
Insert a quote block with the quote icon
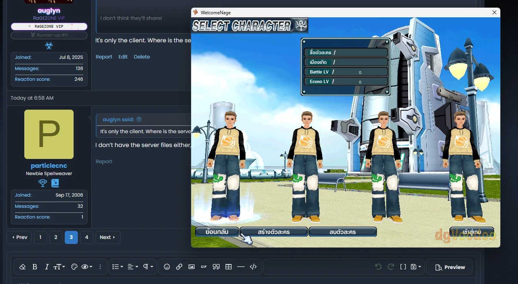coord(216,267)
